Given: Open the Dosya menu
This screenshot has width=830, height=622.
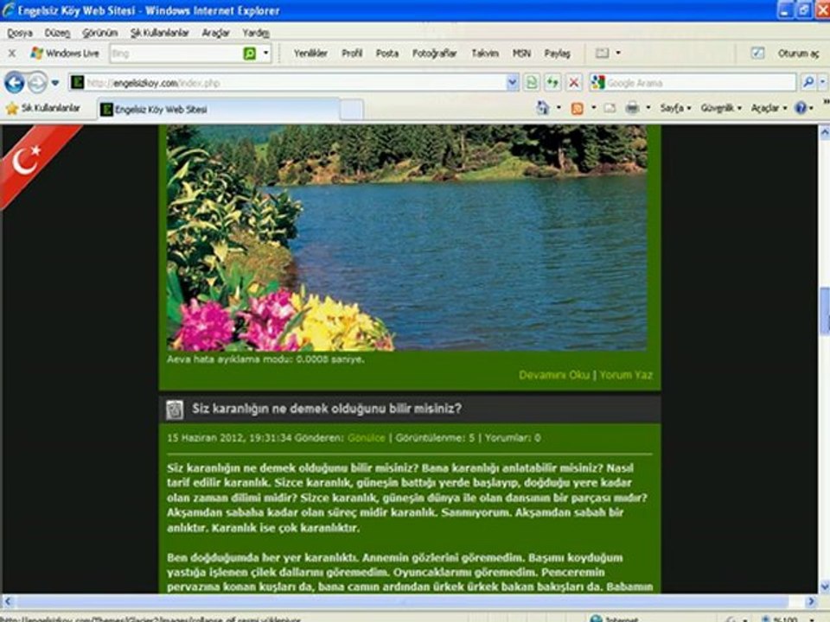Looking at the screenshot, I should tap(20, 33).
